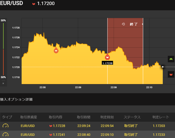The image size is (175, 138).
Task: Select the trade marker at 1.17228
Action: [x=107, y=57]
